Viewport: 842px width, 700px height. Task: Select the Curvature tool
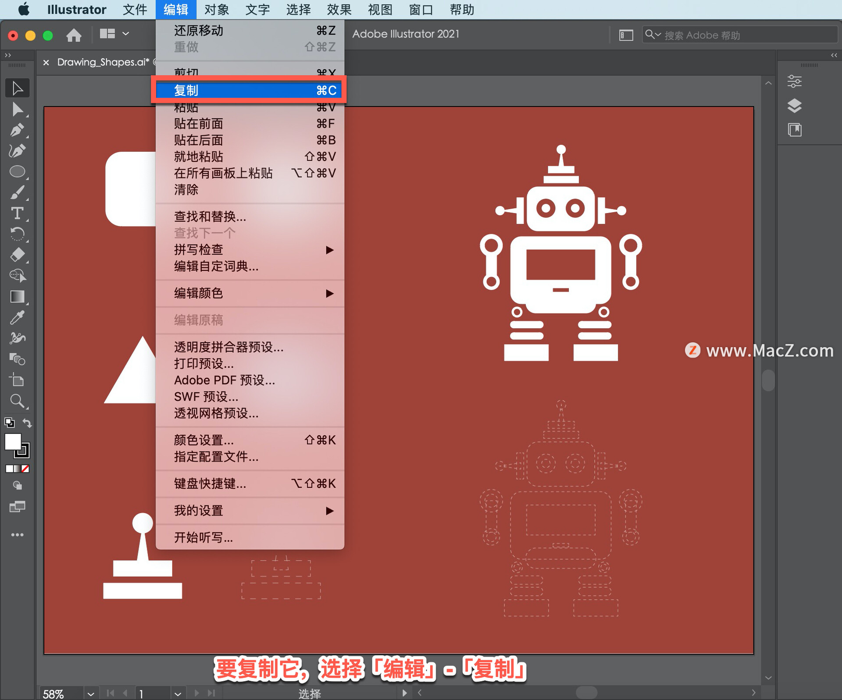18,151
